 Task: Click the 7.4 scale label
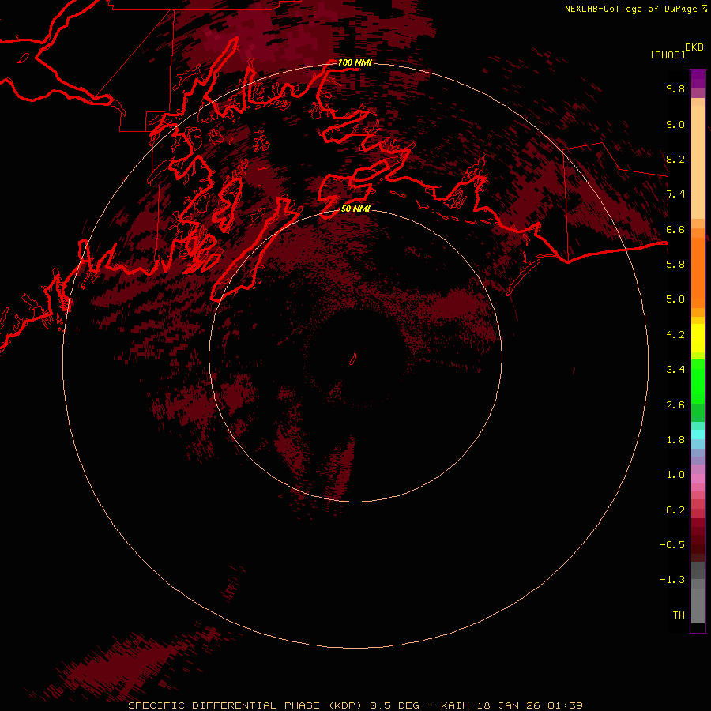coord(675,194)
